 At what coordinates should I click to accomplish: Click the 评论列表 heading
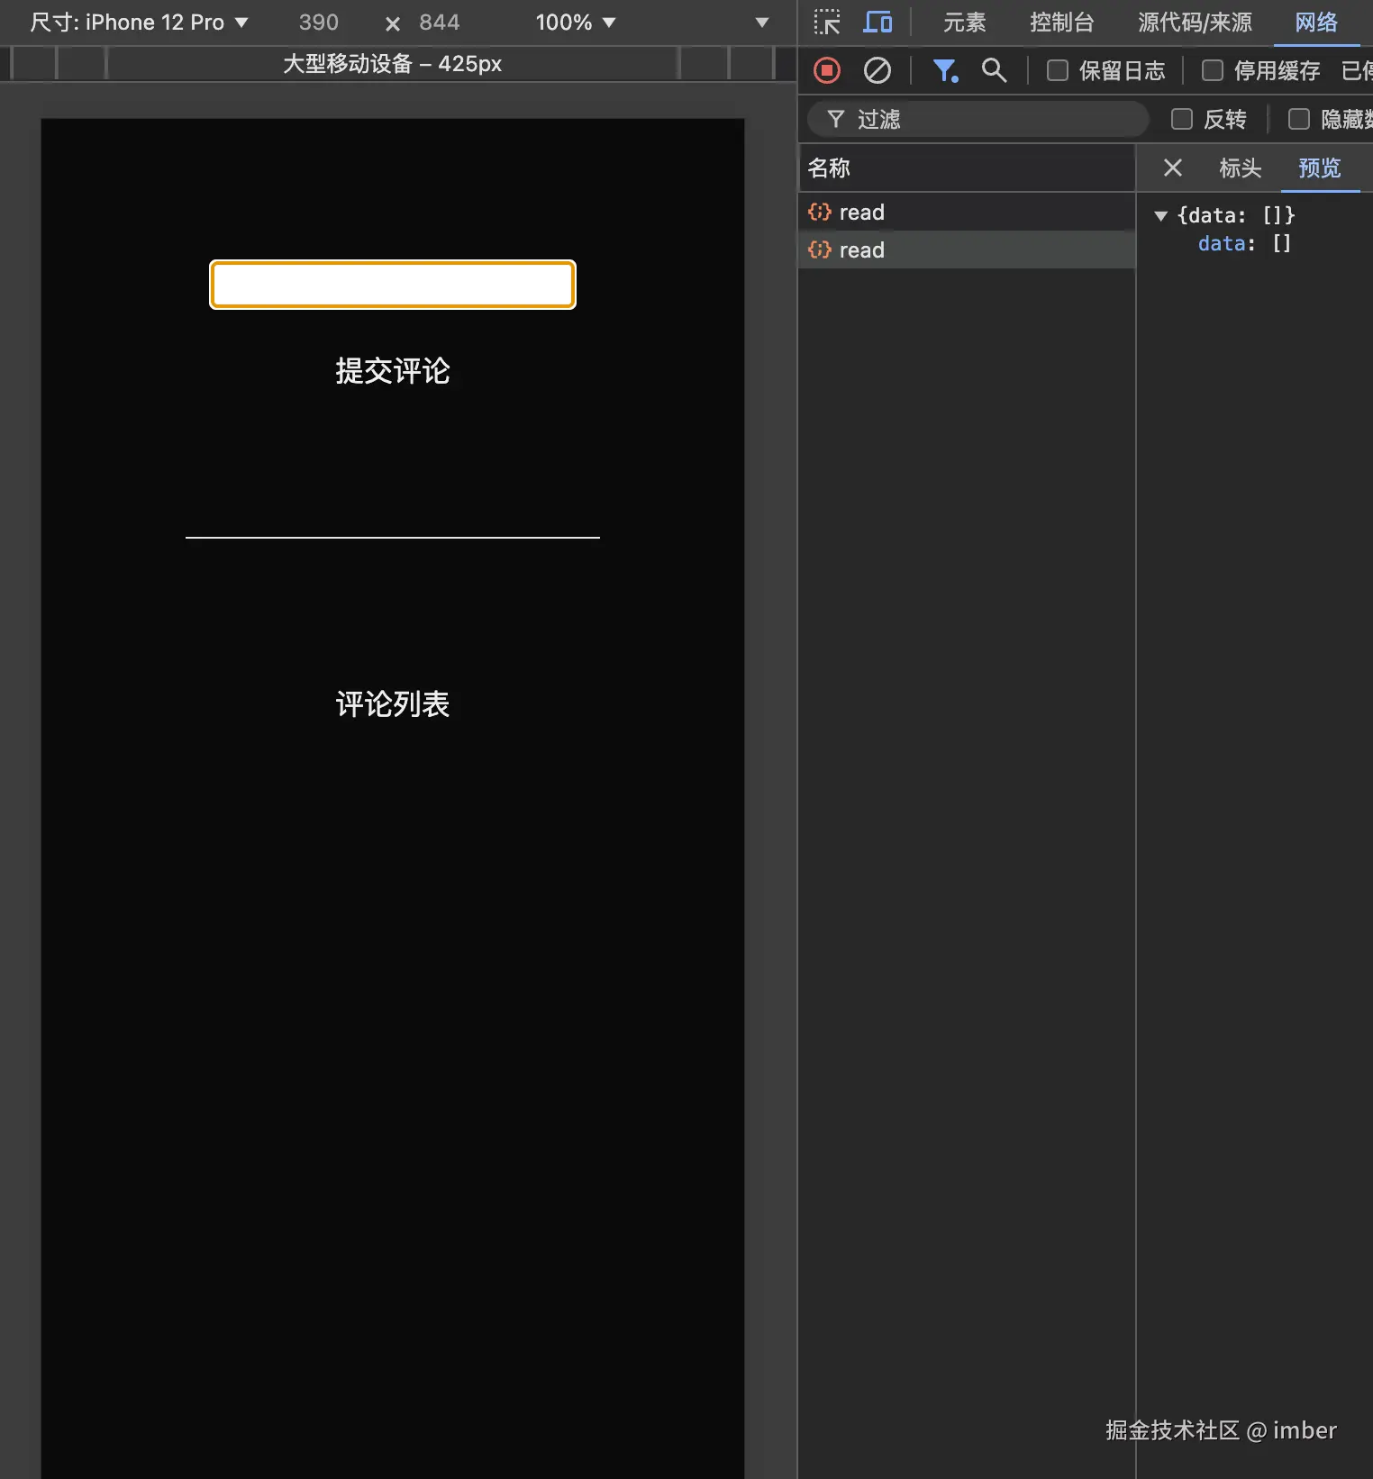click(x=393, y=704)
